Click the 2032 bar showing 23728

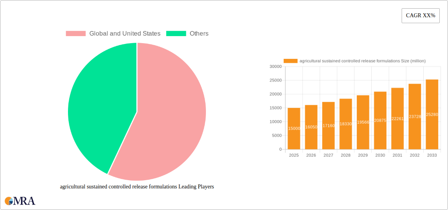tap(415, 117)
